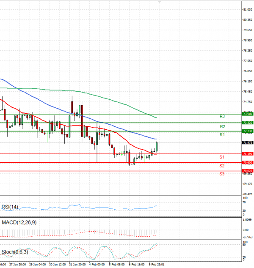This screenshot has height=268, width=254.
Task: Click the latest green candlestick
Action: (157, 147)
